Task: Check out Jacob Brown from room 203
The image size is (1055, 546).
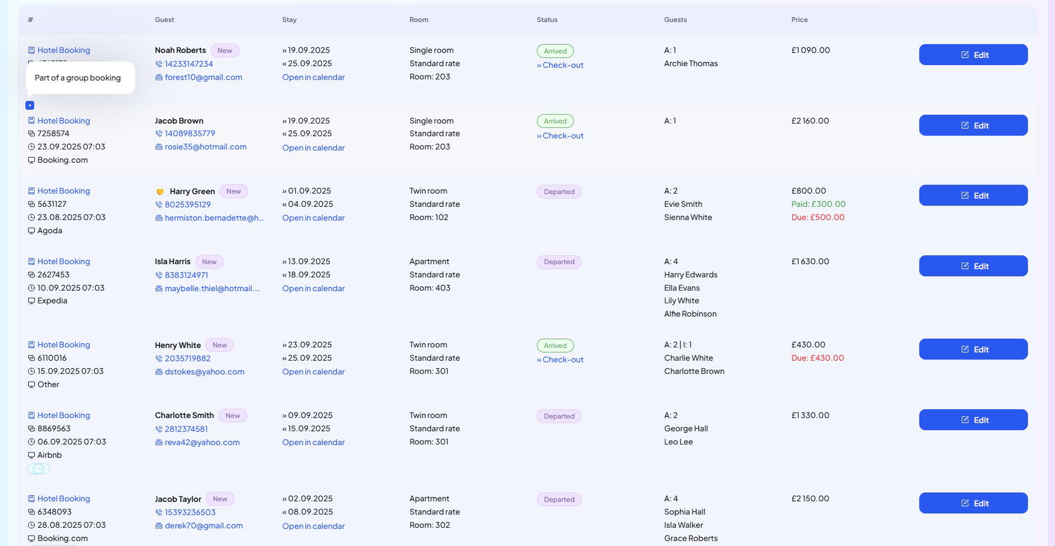Action: (560, 136)
